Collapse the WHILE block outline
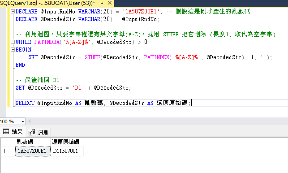 click(x=13, y=42)
